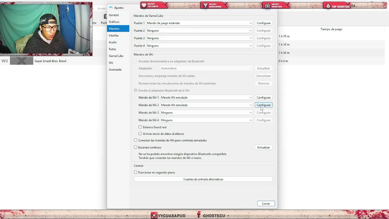Click Configurar for Mando de Wii 1
The width and height of the screenshot is (389, 219).
point(263,98)
